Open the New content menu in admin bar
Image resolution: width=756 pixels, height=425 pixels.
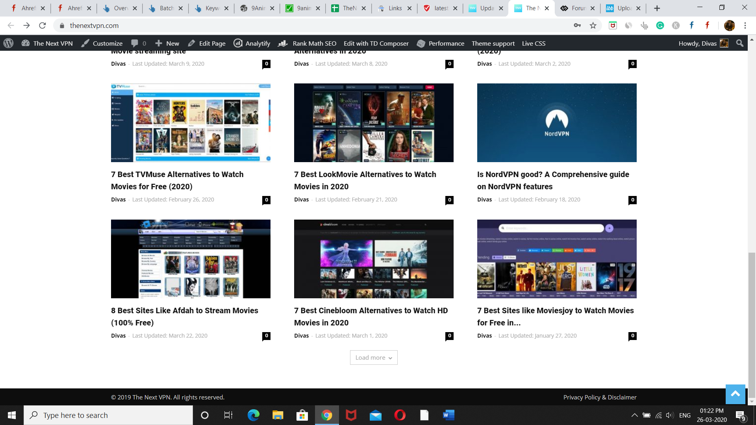point(167,43)
